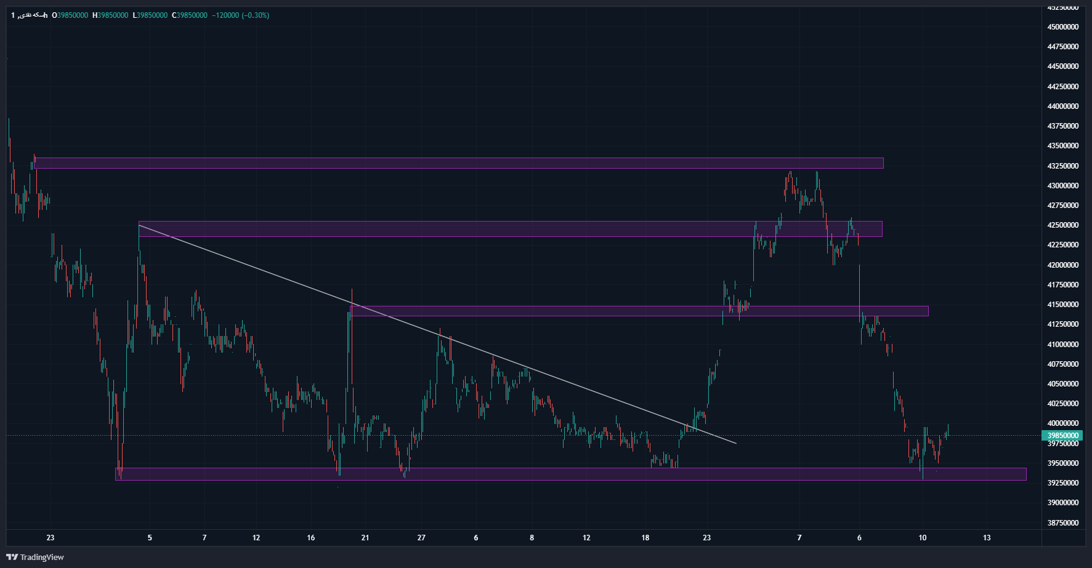Click time axis label 27
This screenshot has width=1092, height=568.
click(x=421, y=538)
